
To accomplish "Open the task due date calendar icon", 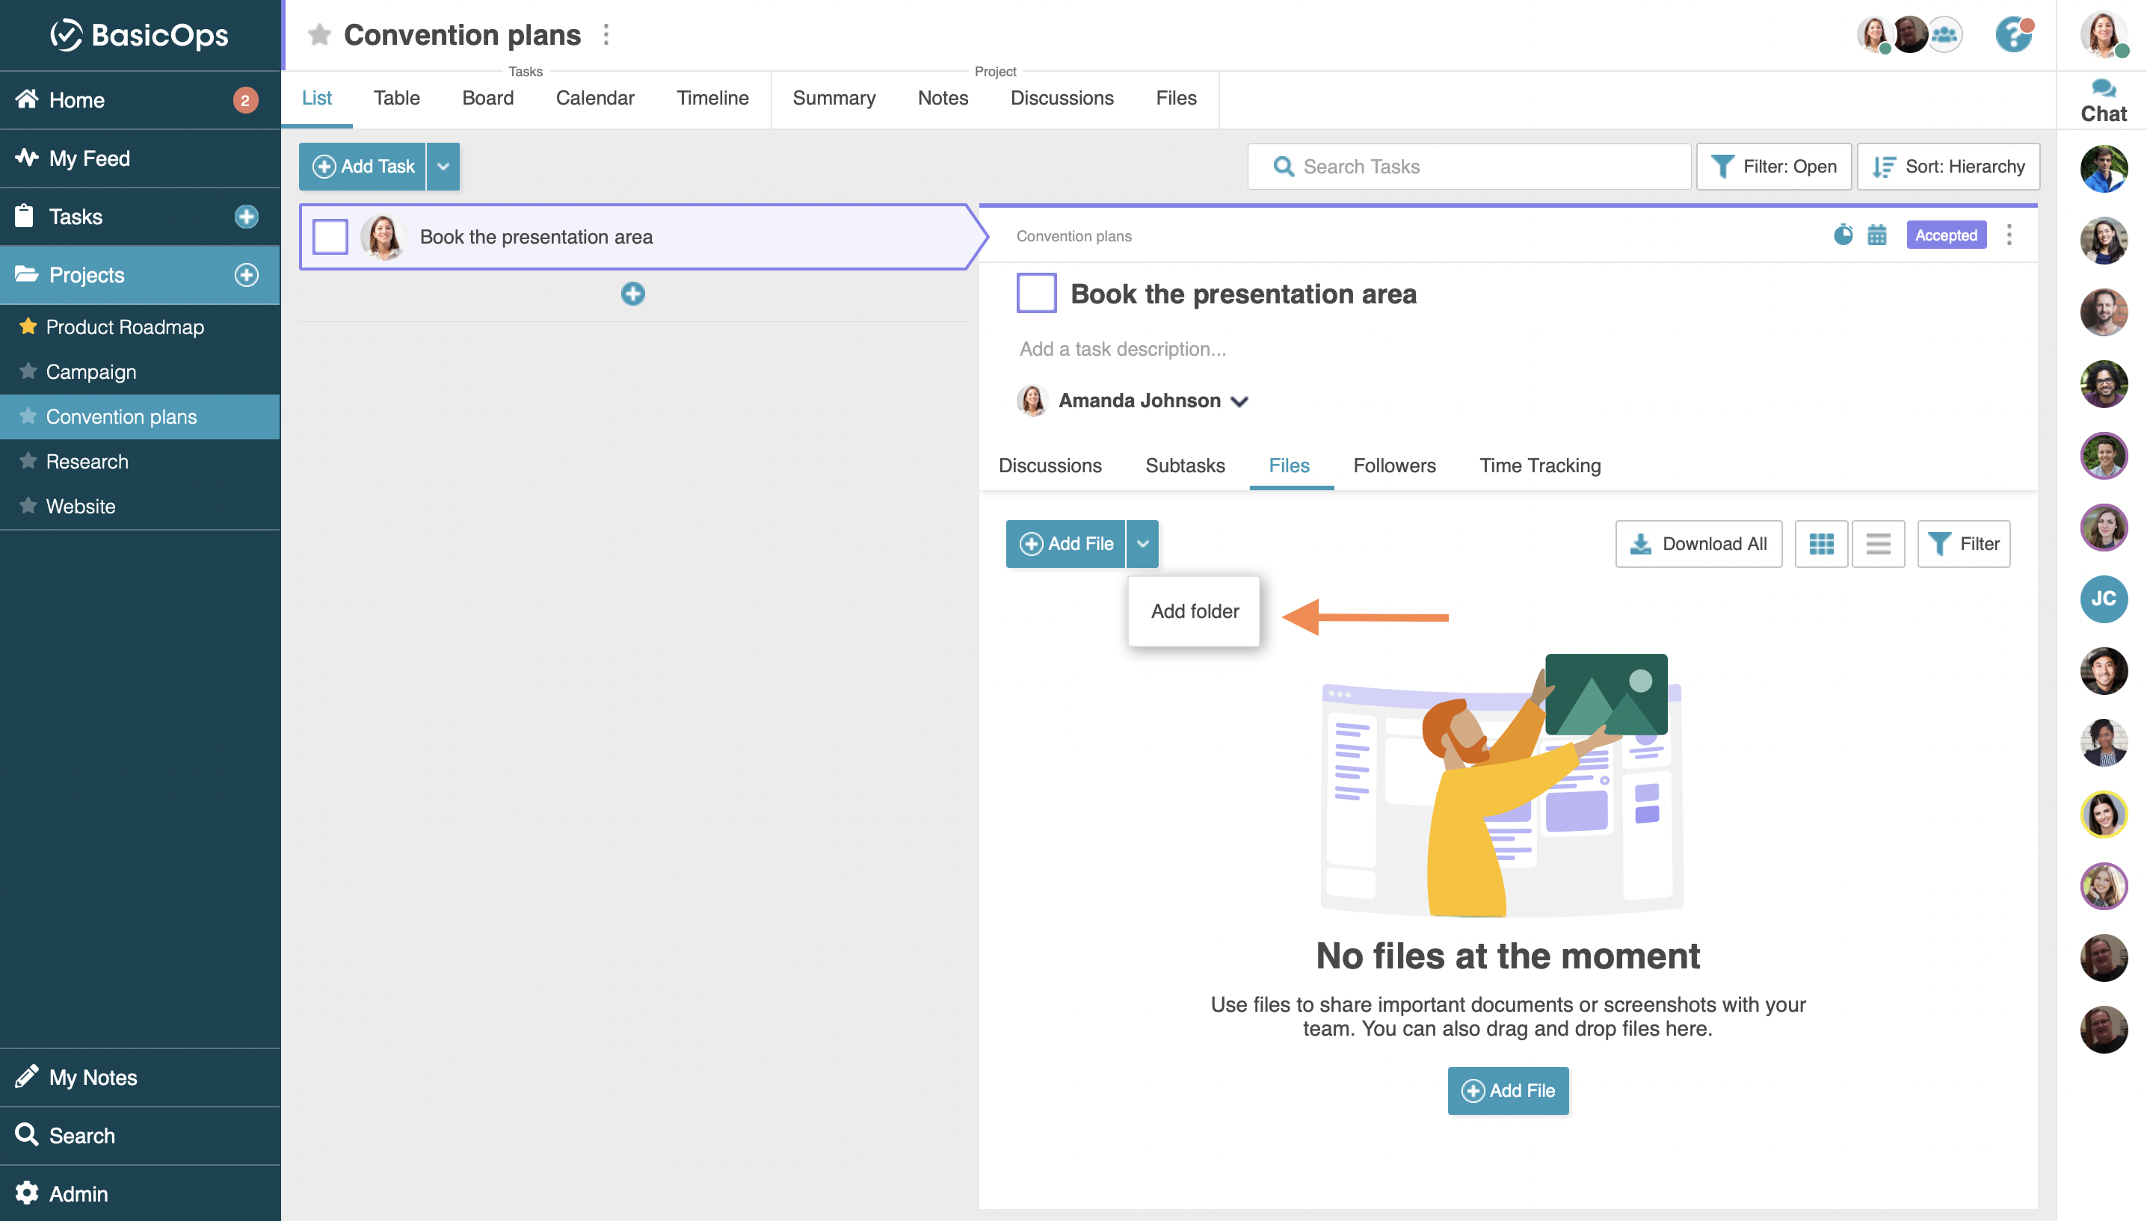I will click(1877, 235).
